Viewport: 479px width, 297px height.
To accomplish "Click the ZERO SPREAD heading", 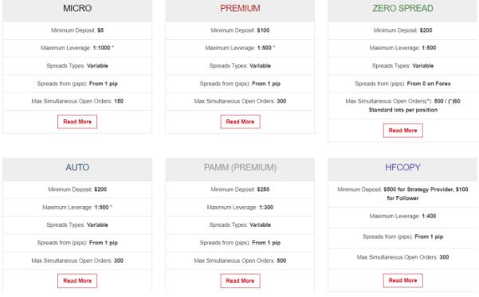I will coord(402,8).
